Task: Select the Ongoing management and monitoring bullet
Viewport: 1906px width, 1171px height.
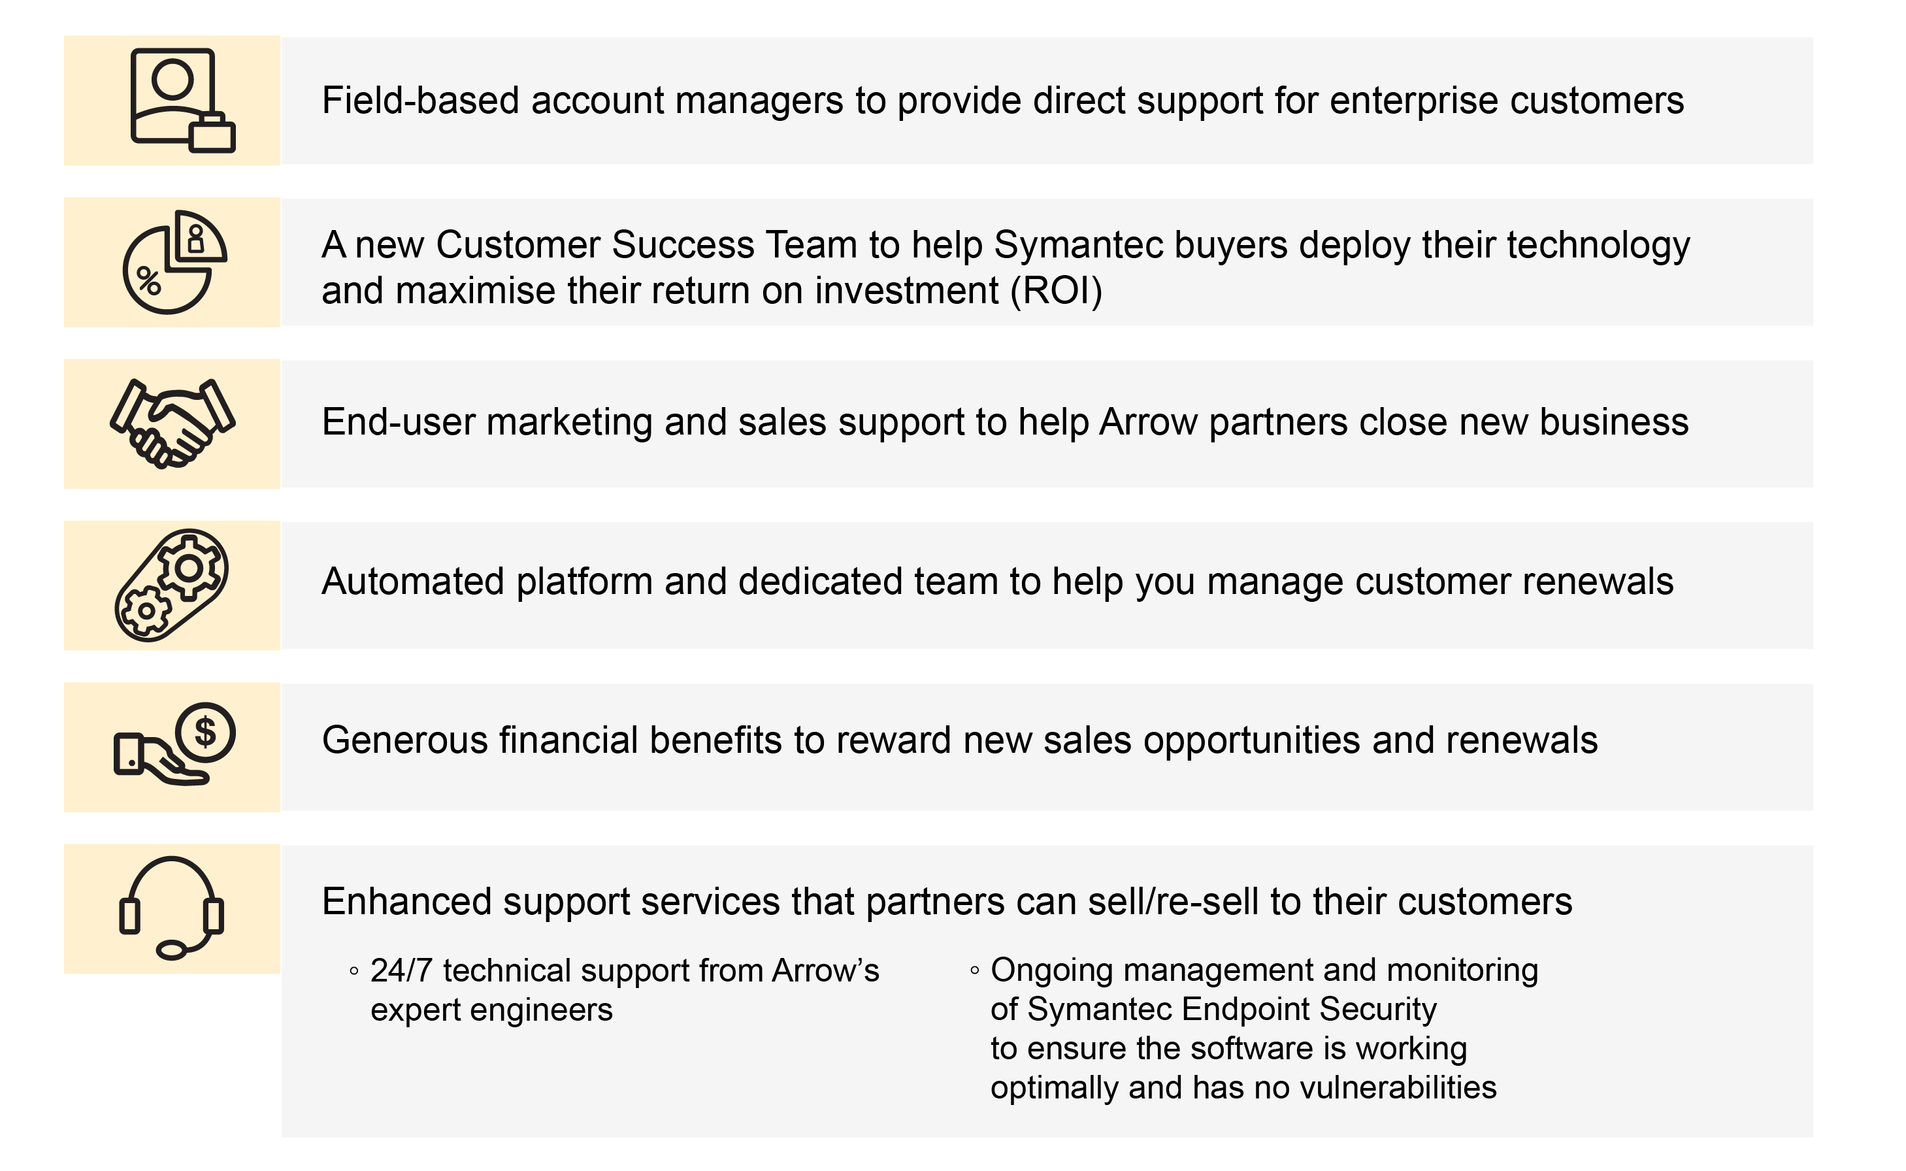Action: pos(1254,1029)
